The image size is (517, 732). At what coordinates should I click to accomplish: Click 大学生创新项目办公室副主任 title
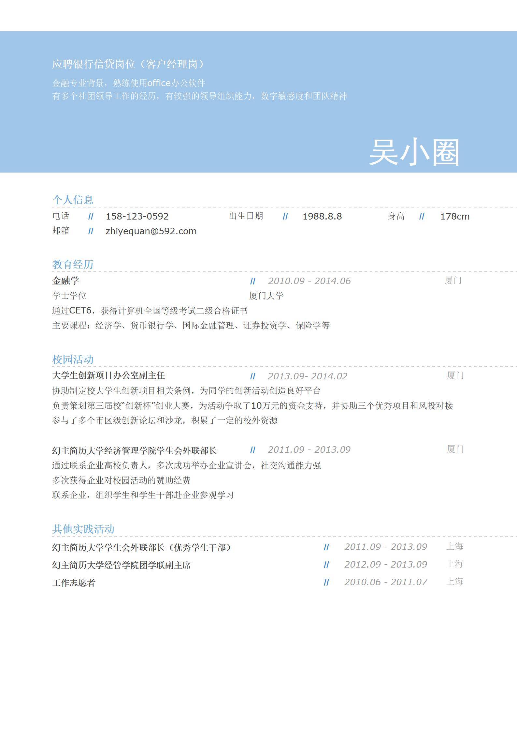108,375
